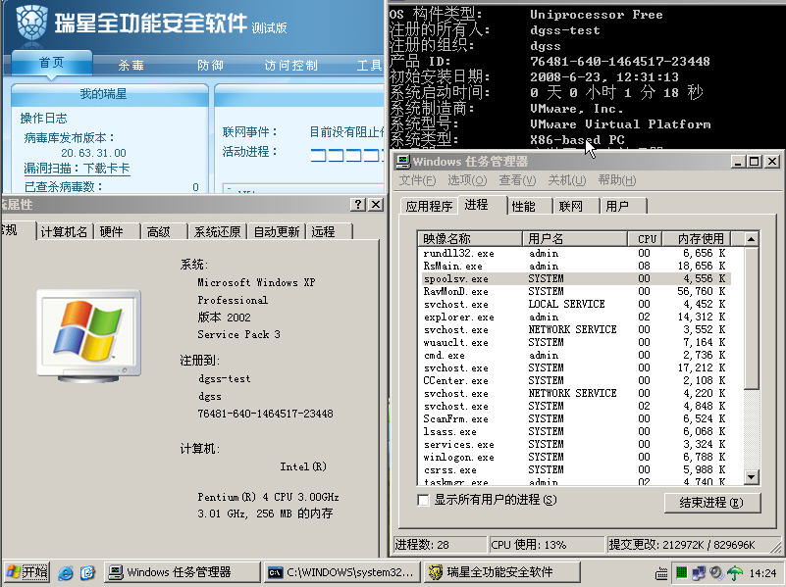Open the 文件(F) menu in Task Manager
Image resolution: width=786 pixels, height=587 pixels.
[x=417, y=180]
